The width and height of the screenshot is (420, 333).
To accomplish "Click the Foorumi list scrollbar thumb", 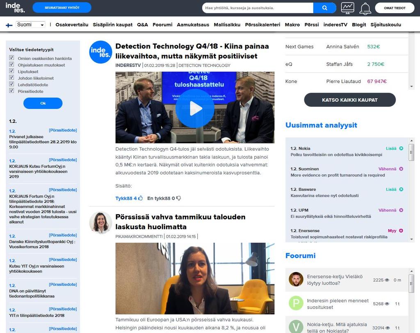I will point(412,283).
